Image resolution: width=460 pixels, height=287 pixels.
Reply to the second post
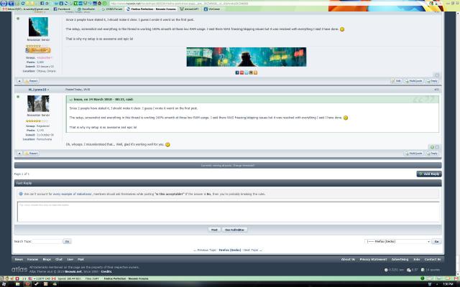point(432,153)
